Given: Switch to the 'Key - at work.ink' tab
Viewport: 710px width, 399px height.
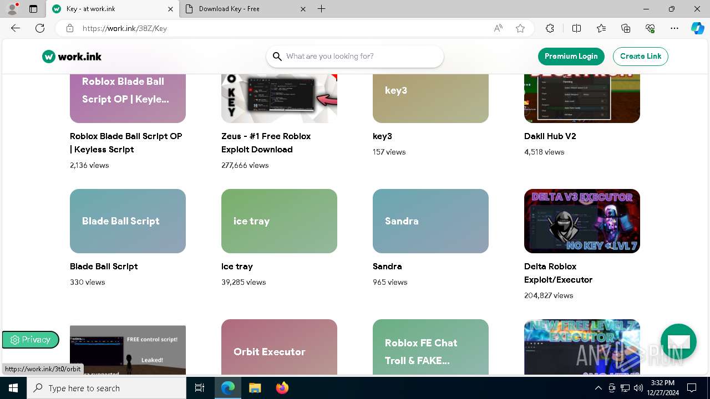Looking at the screenshot, I should 113,9.
